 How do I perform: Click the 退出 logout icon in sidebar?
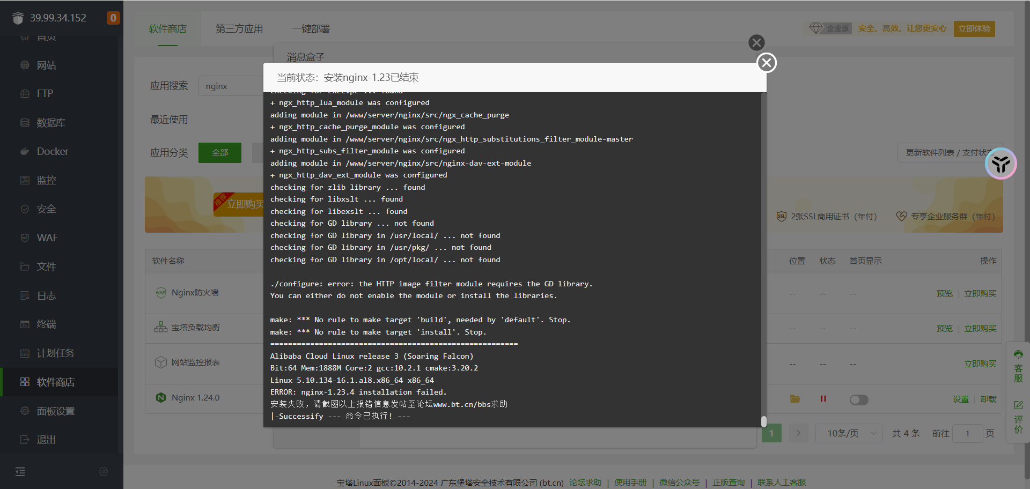point(25,440)
